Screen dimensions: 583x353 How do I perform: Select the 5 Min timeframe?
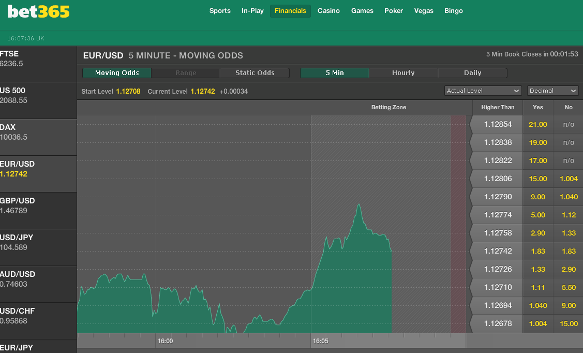coord(335,73)
